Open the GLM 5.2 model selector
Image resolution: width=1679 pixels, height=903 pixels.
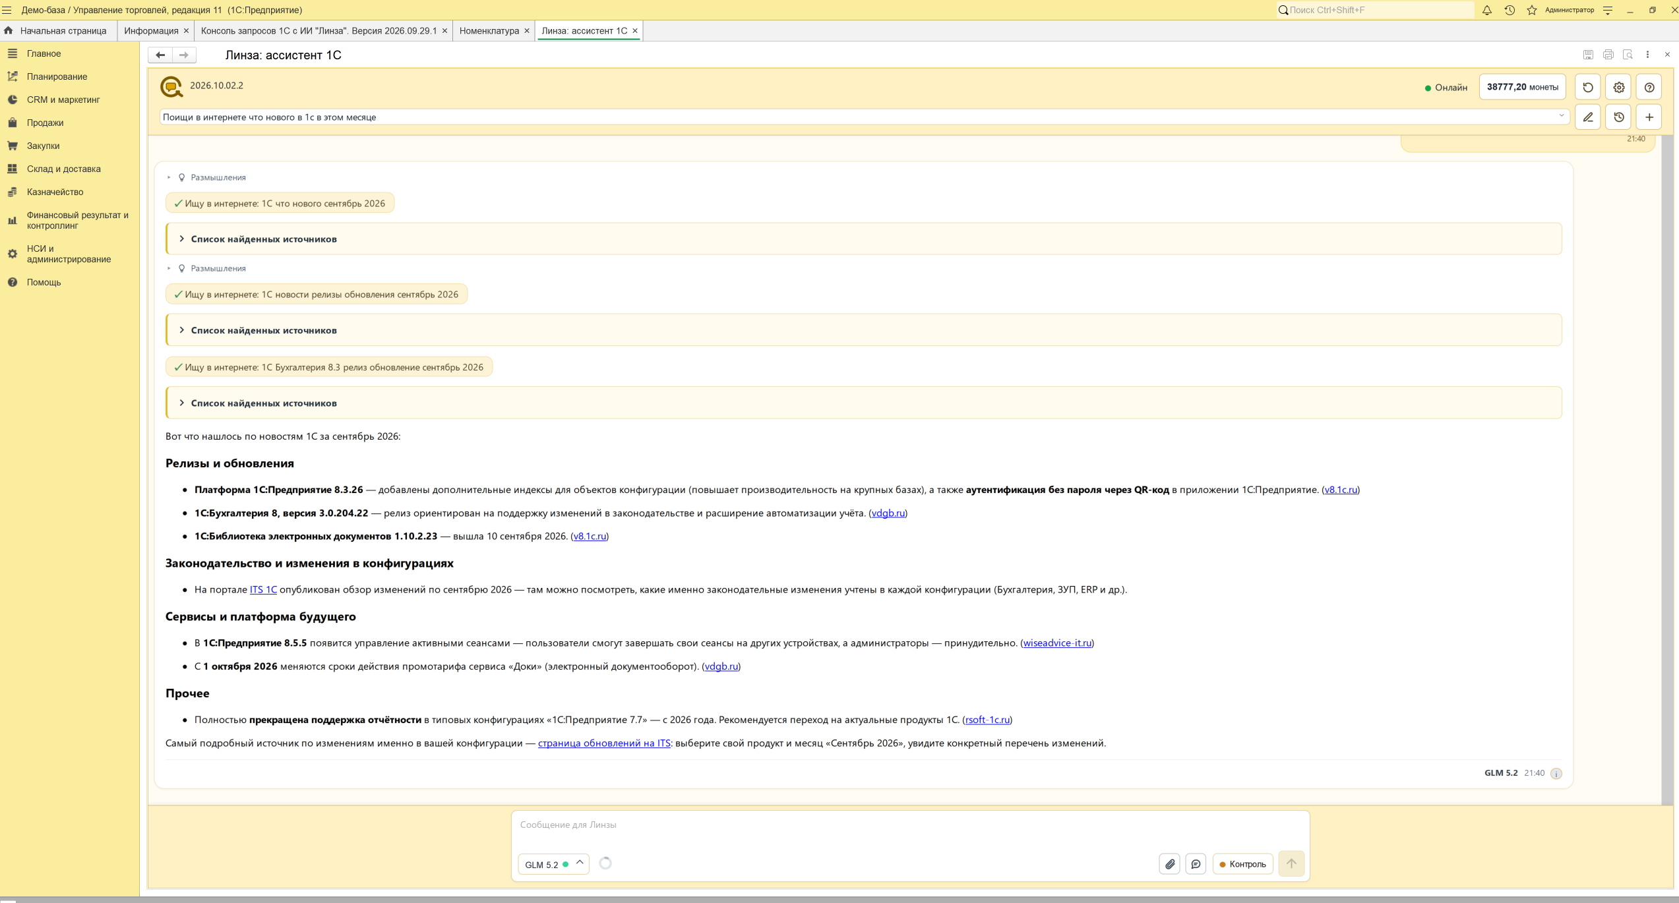click(x=553, y=864)
